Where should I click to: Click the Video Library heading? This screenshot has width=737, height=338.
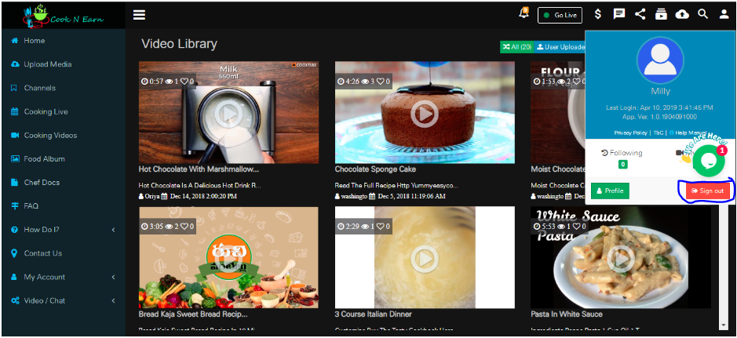pos(179,44)
